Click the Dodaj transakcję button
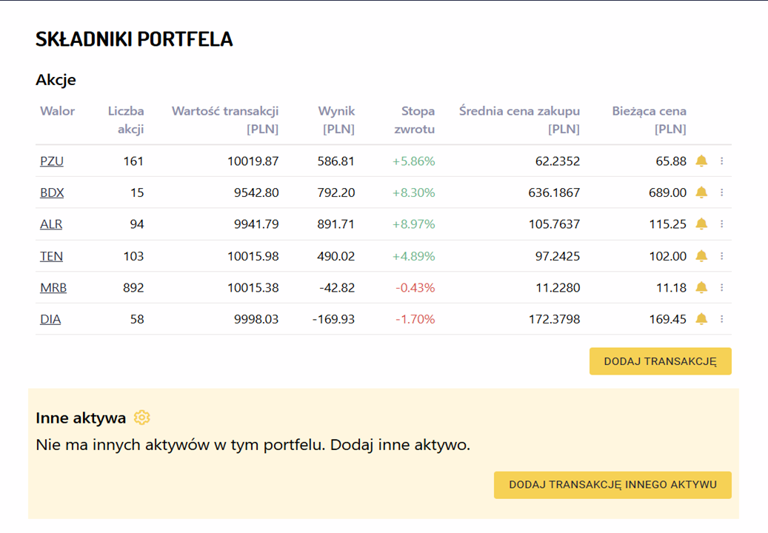The height and width of the screenshot is (533, 768). coord(660,361)
